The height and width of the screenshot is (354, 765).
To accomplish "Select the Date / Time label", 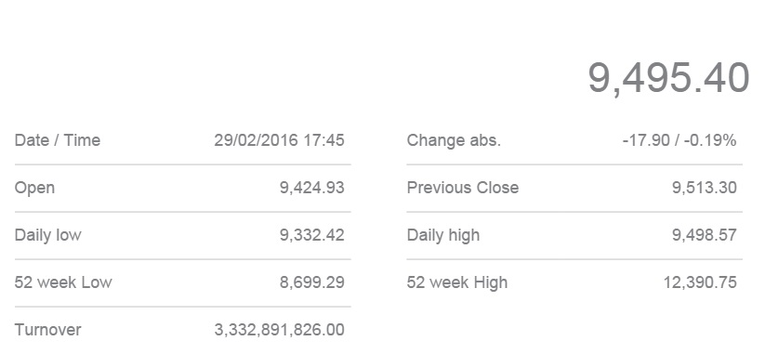I will click(58, 140).
